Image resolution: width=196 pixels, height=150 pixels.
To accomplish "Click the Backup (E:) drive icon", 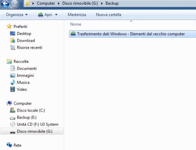I will [13, 118].
